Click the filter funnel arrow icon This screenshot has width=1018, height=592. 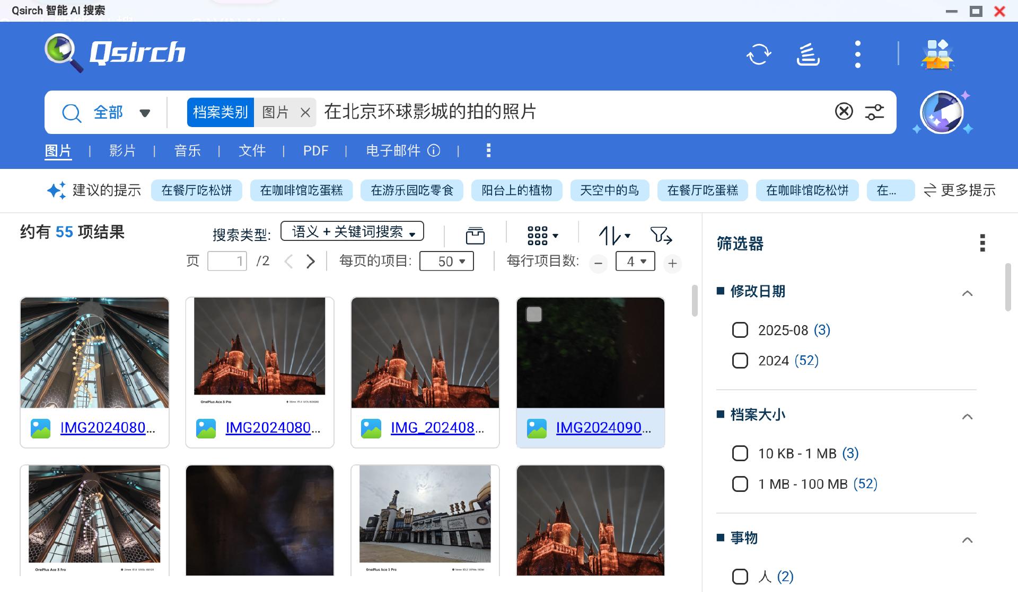661,235
